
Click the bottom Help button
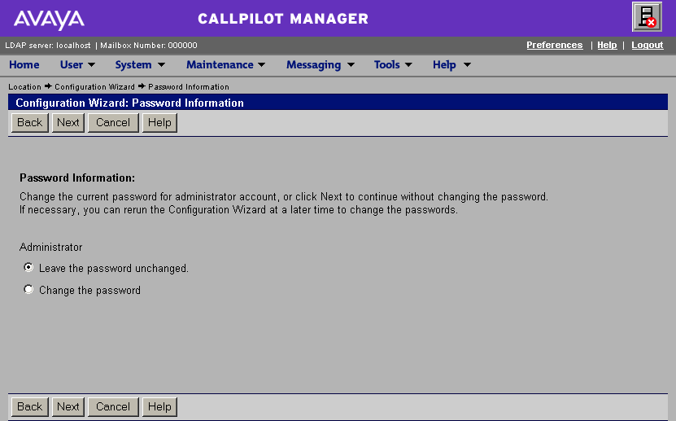[159, 407]
